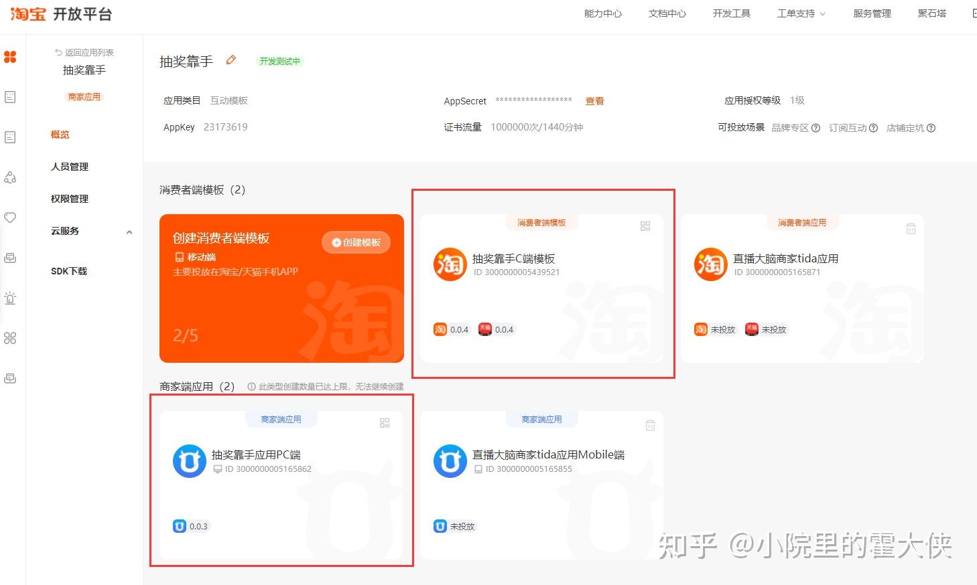Collapse the 云服务 sidebar section
Screen dimensions: 977x585
pos(129,232)
